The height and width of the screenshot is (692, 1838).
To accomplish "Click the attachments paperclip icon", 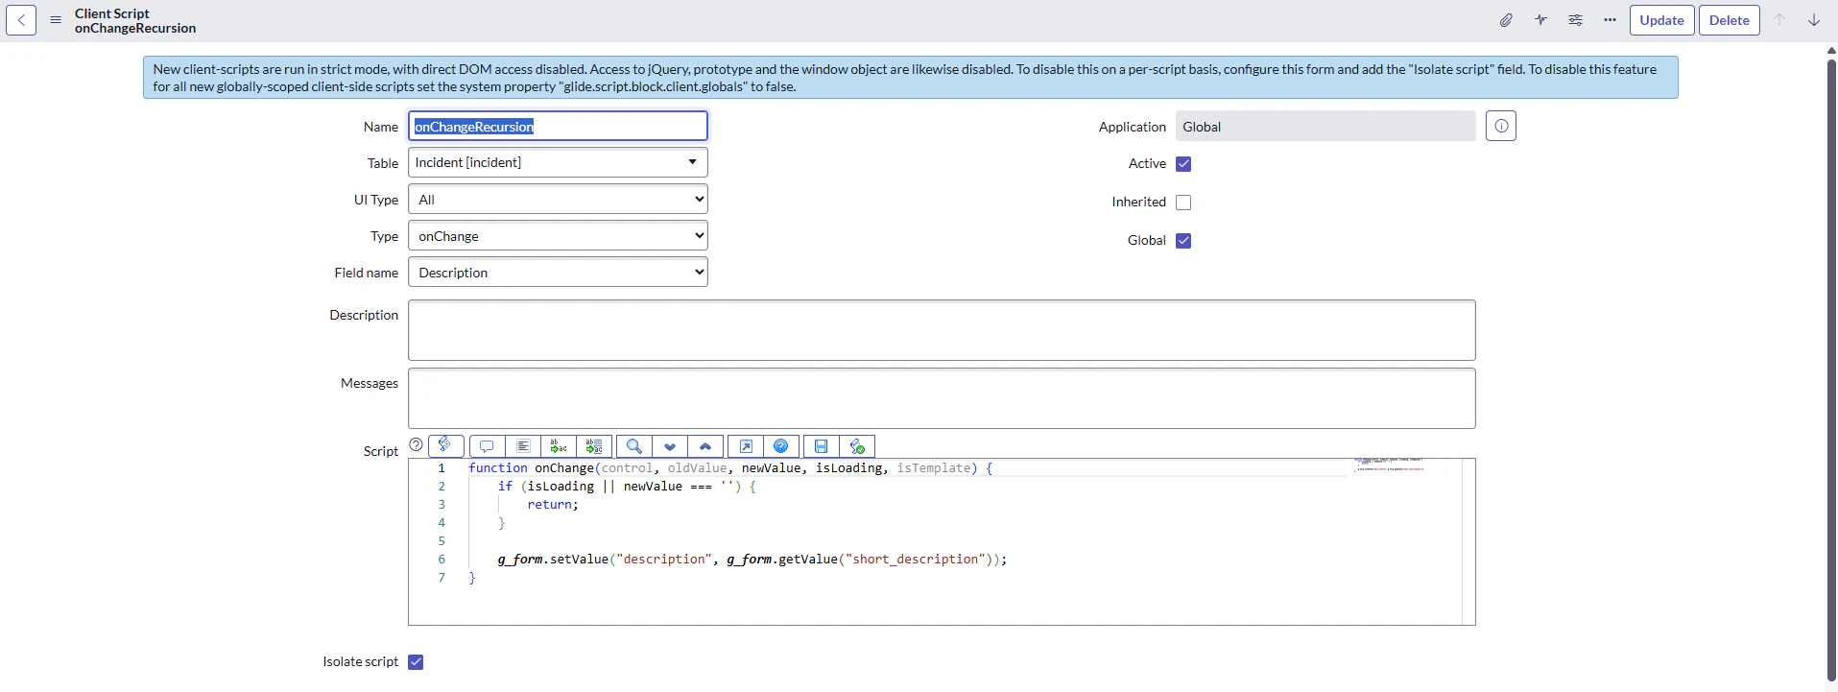I will point(1506,20).
